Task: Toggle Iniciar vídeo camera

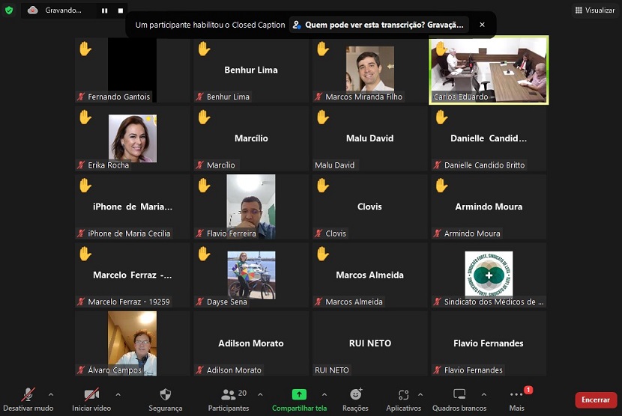Action: [91, 394]
